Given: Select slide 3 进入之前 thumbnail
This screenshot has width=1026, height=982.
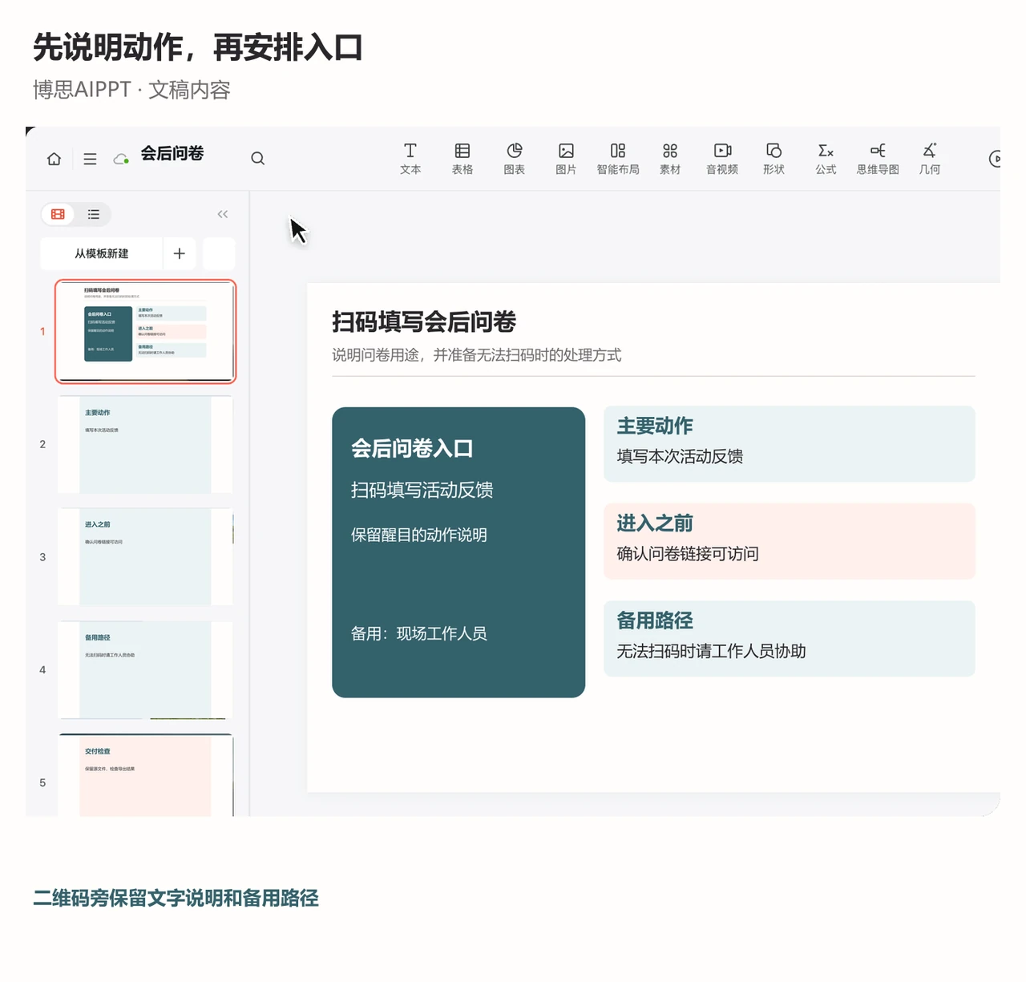Looking at the screenshot, I should [145, 557].
